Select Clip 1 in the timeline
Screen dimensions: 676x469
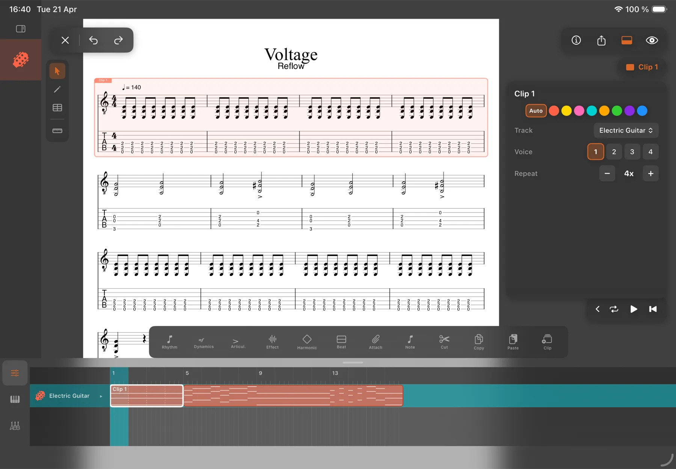(x=147, y=396)
